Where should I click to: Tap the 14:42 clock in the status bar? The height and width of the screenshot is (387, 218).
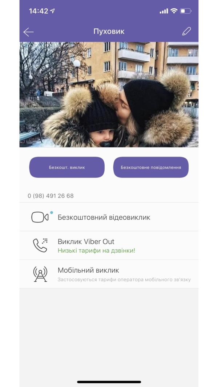39,11
